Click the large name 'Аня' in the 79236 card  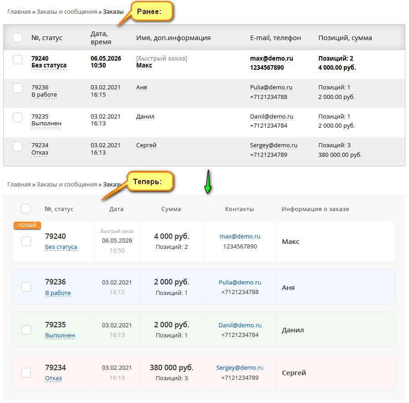[x=288, y=288]
